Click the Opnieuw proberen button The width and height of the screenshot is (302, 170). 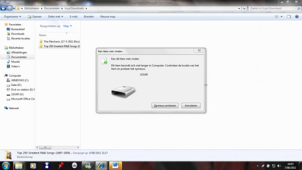click(x=165, y=106)
